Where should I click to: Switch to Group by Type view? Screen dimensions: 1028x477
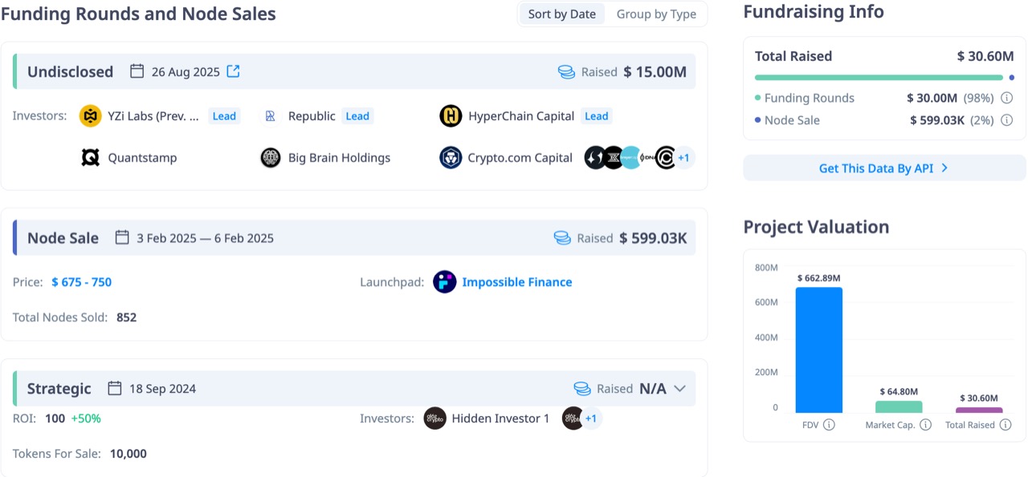[656, 14]
